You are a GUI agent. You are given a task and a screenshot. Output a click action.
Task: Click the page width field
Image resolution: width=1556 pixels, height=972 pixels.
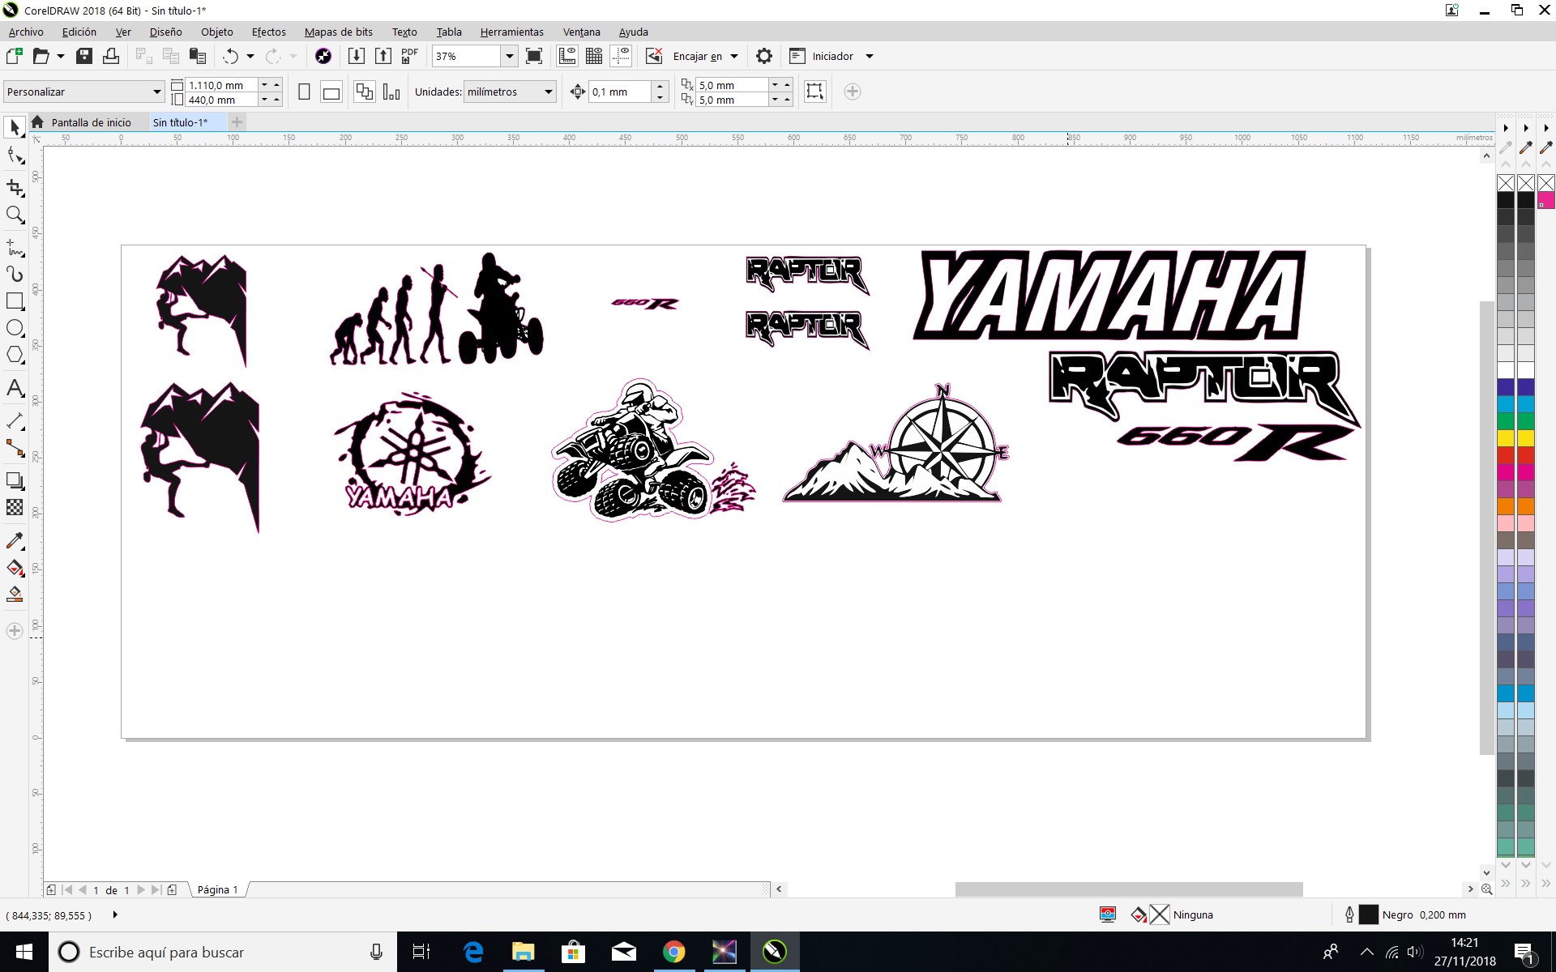coord(220,84)
